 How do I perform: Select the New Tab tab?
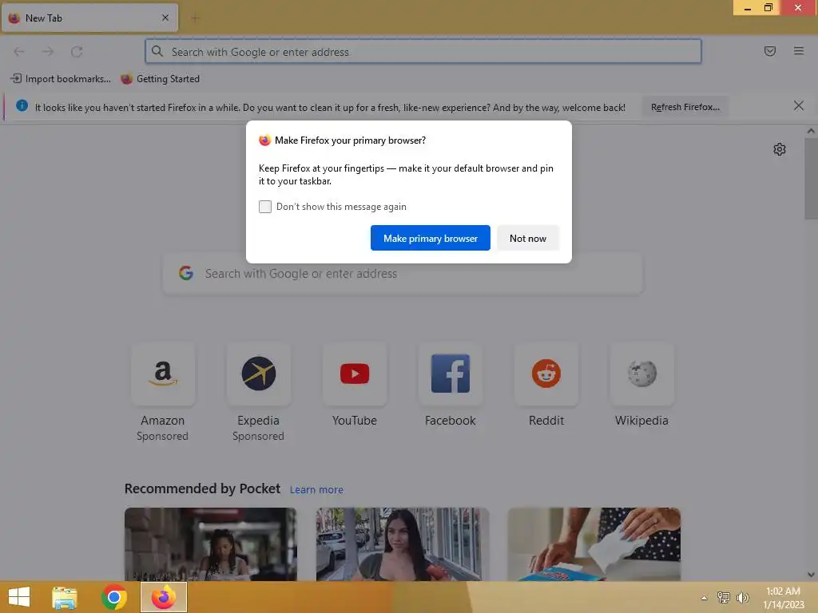click(89, 18)
